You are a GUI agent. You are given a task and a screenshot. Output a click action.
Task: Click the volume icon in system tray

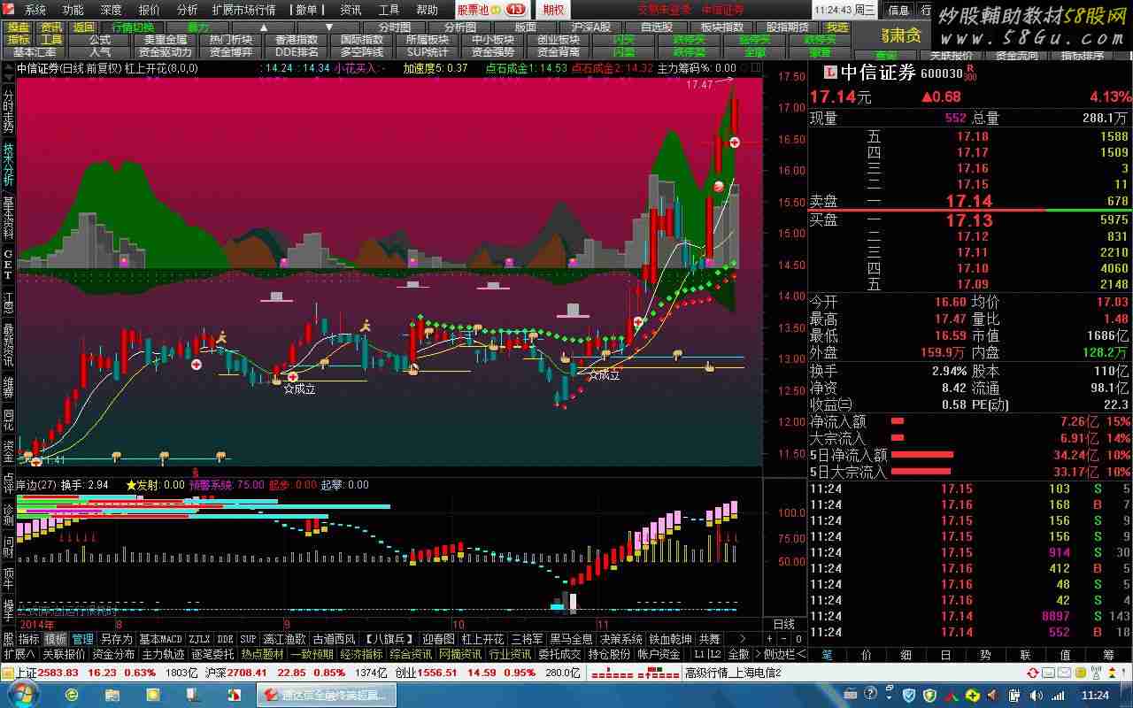[1037, 696]
